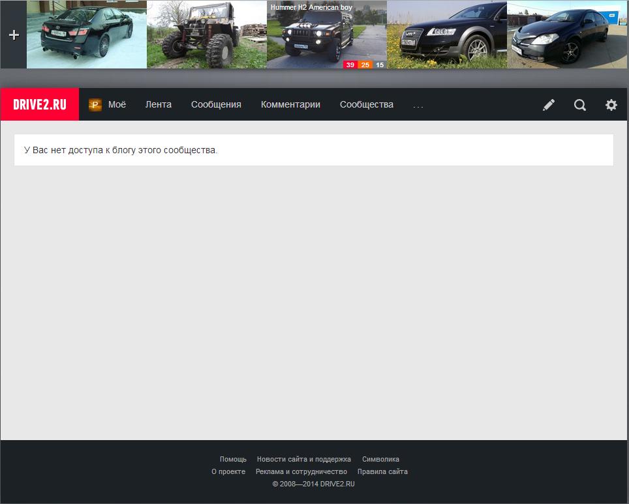Select Комментарии in the navigation bar
This screenshot has width=629, height=504.
290,104
